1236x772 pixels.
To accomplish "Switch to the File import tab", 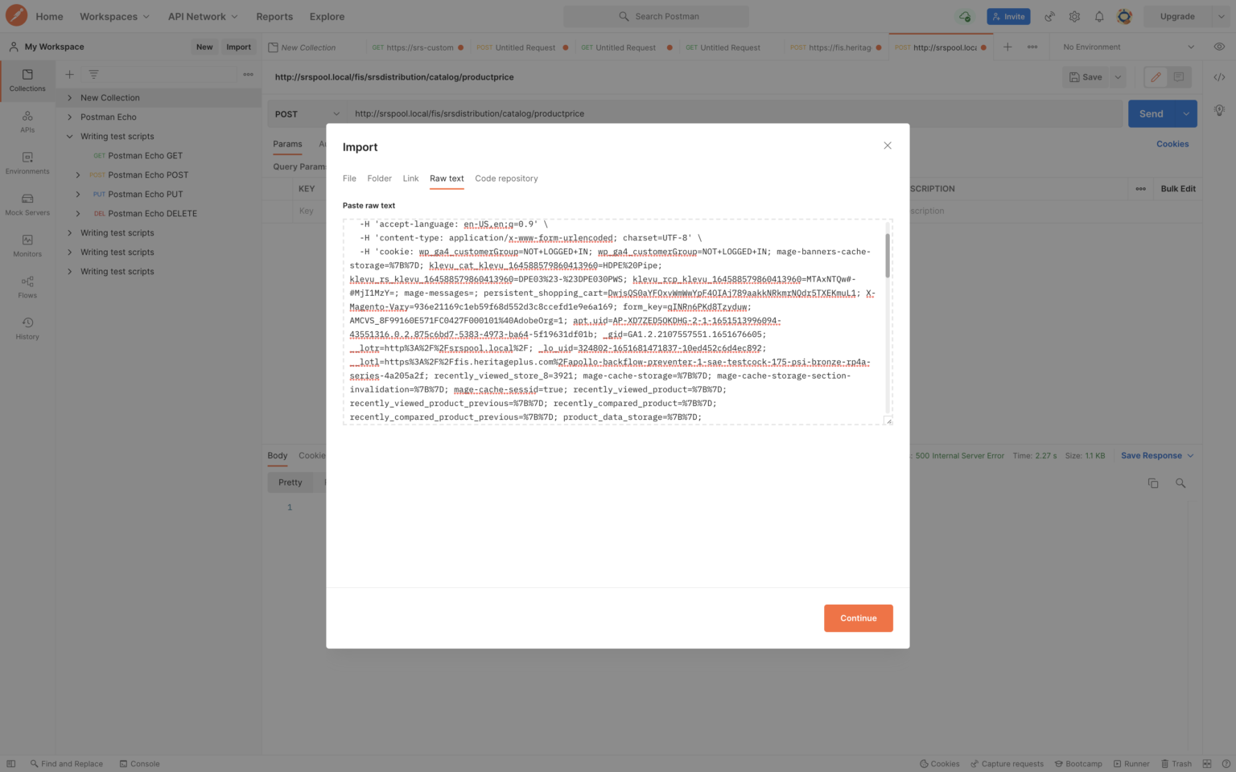I will [x=349, y=179].
